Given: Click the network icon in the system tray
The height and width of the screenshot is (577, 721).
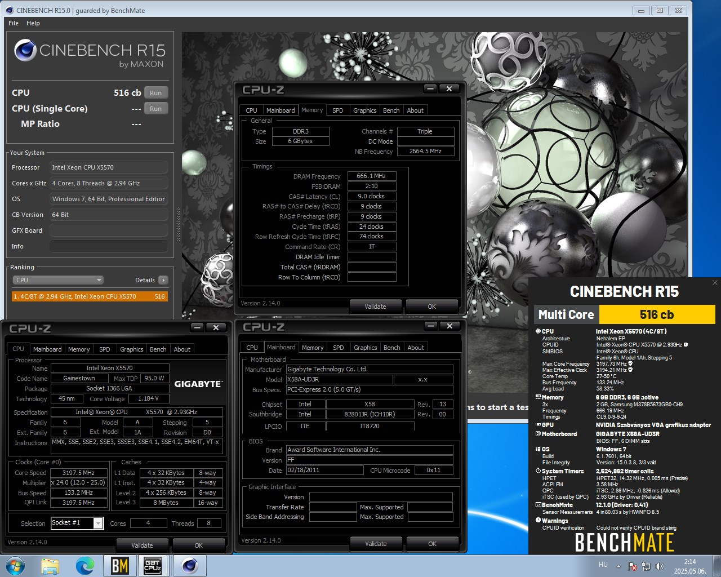Looking at the screenshot, I should pyautogui.click(x=646, y=566).
